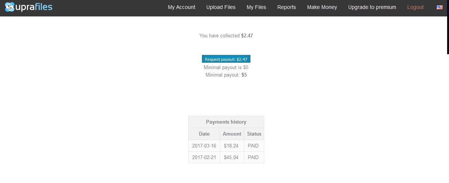
Task: Select Upgrade to premium link
Action: click(372, 7)
